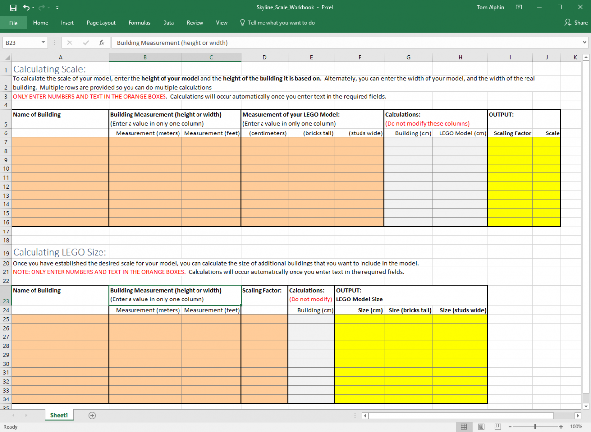Expand the formula bar

tap(585, 43)
